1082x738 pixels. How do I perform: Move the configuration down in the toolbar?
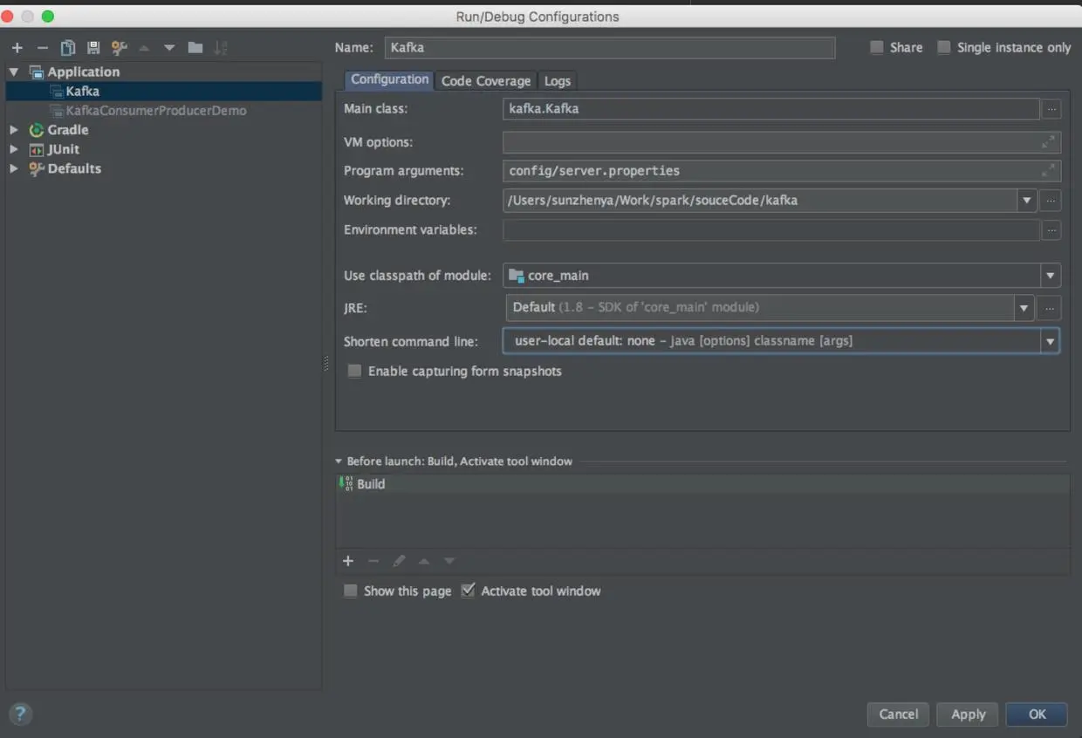[169, 48]
